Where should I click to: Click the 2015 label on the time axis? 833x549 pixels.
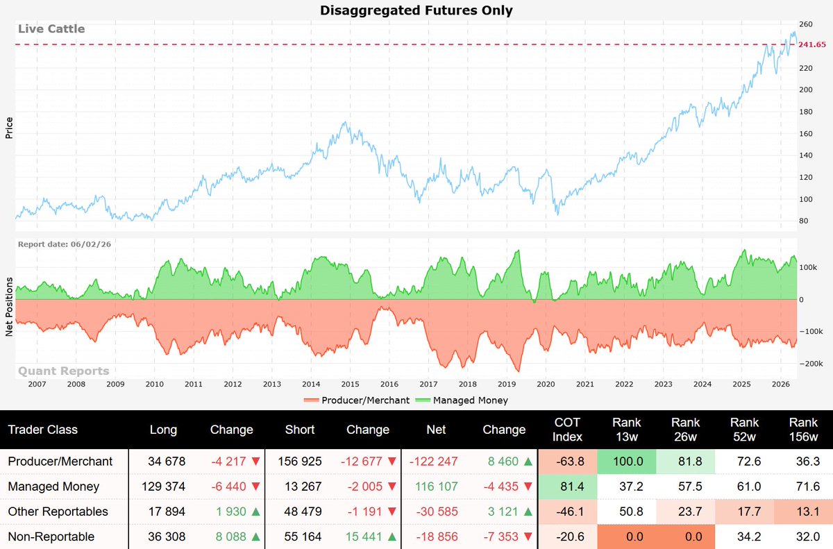point(350,384)
